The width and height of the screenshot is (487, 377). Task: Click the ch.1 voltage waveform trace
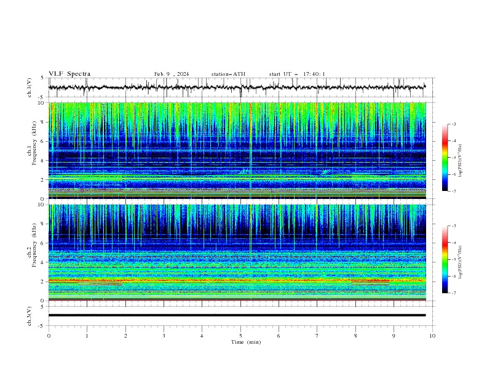click(x=237, y=87)
